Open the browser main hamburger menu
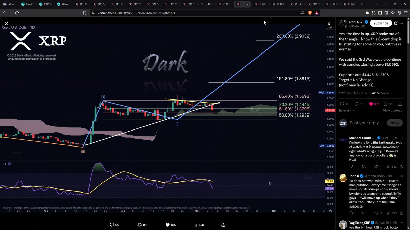 point(406,13)
